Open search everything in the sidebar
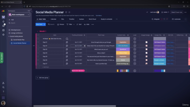Screen dimensions: 190x107 coord(3,87)
